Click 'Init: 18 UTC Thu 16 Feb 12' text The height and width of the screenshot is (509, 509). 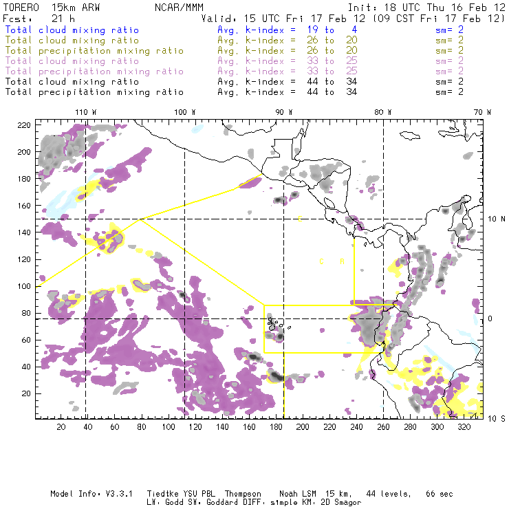click(426, 8)
